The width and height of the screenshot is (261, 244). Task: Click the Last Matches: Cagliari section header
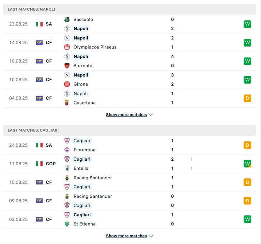tap(33, 130)
